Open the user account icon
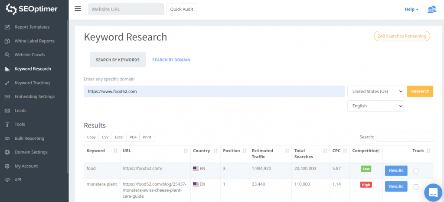The height and width of the screenshot is (202, 444). [x=431, y=10]
